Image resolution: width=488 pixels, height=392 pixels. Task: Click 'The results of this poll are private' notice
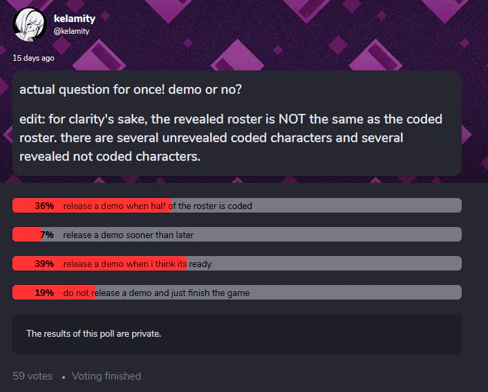[x=94, y=333]
